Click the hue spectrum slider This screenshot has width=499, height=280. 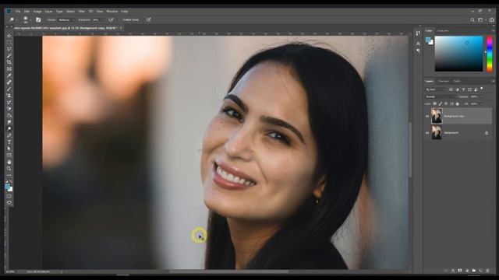(490, 54)
